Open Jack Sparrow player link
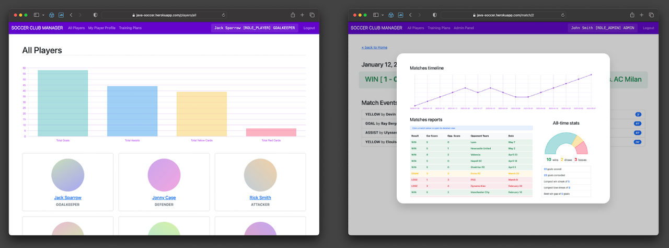This screenshot has width=669, height=248. (67, 198)
